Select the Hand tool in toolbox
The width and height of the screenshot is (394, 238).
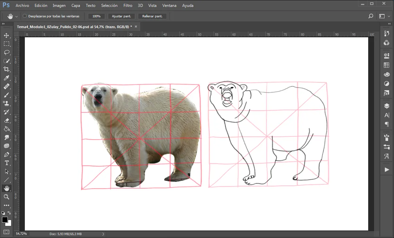coord(6,188)
